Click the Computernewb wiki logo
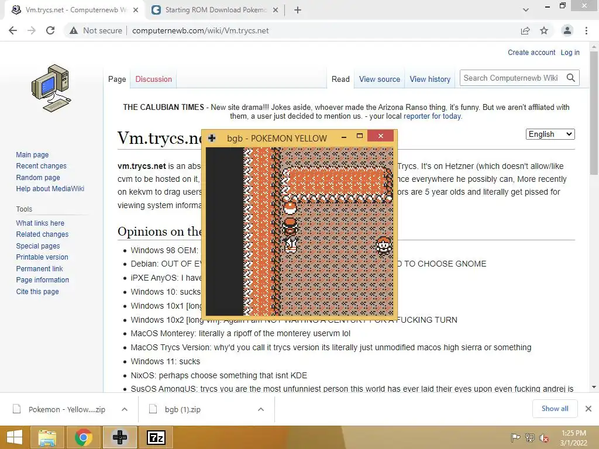Image resolution: width=599 pixels, height=449 pixels. coord(51,88)
